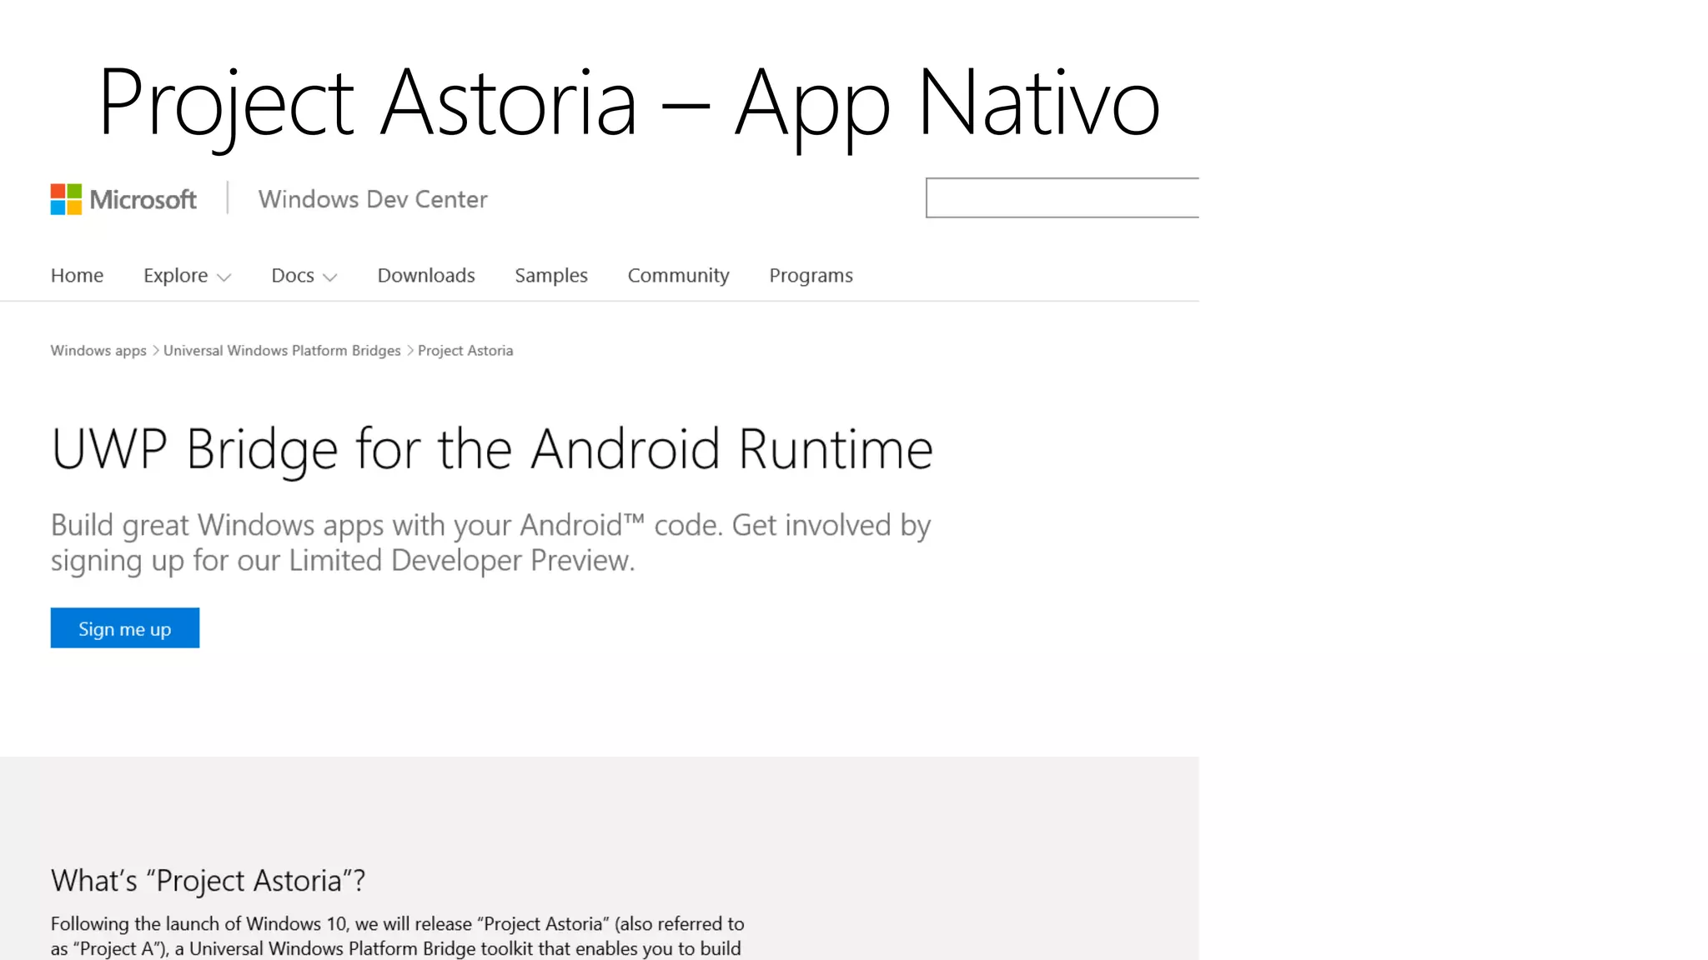Open the Docs menu

click(293, 276)
